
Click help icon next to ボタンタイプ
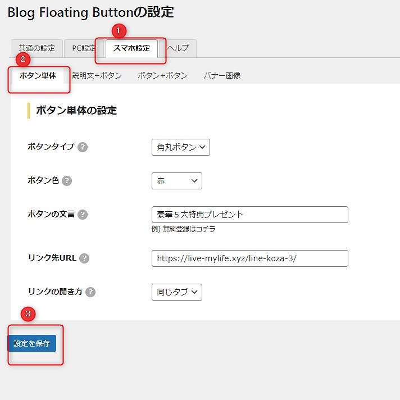pos(83,147)
